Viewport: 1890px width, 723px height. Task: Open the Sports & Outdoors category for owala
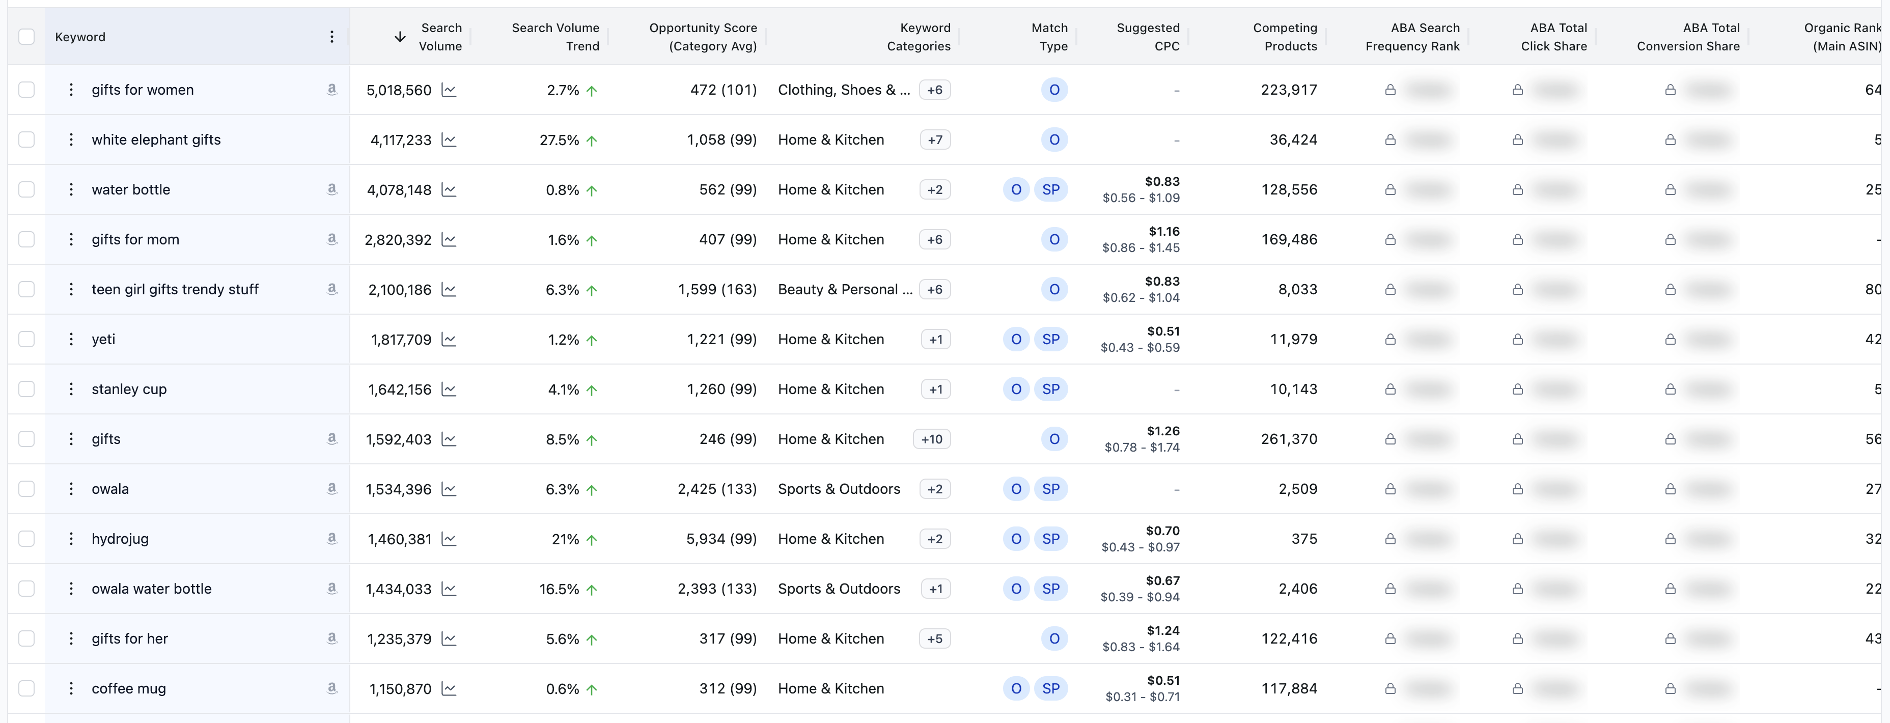pos(839,488)
